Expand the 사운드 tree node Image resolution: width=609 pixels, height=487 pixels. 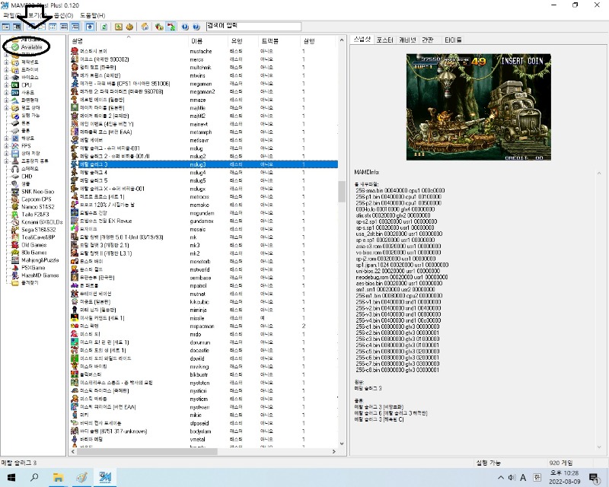point(6,92)
